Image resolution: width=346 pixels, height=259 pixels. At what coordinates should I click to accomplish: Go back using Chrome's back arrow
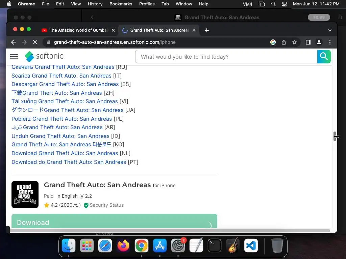pyautogui.click(x=14, y=42)
